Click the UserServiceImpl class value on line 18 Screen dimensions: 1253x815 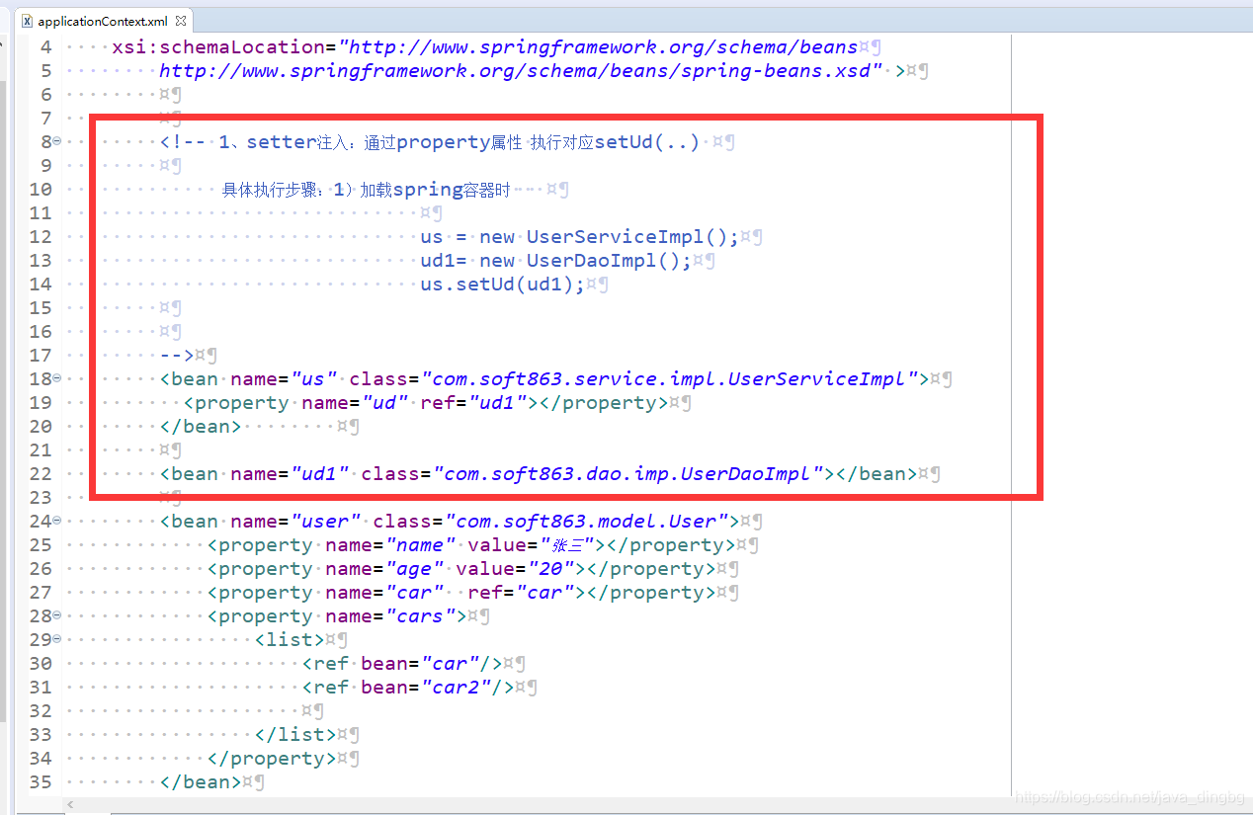click(669, 379)
